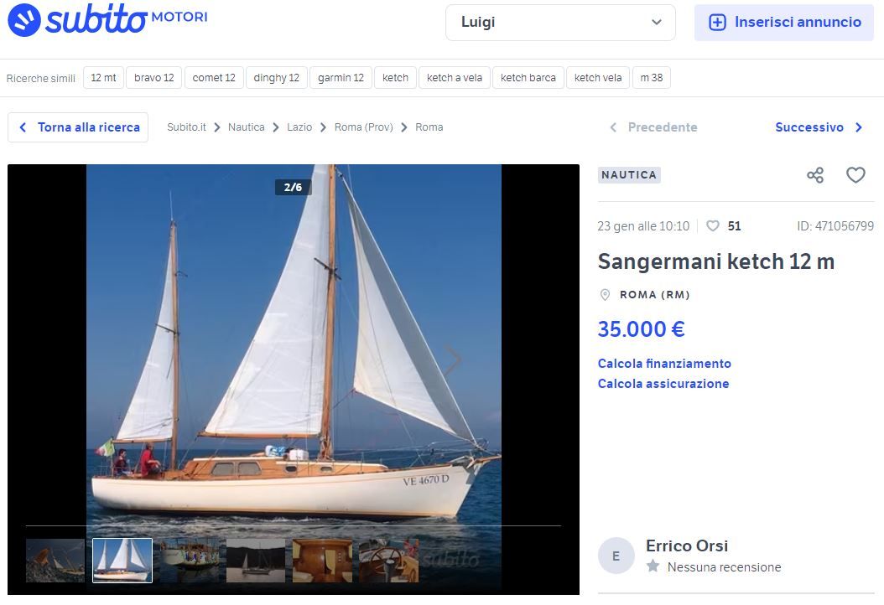Open the Luigi account dropdown
This screenshot has height=605, width=884.
pyautogui.click(x=560, y=23)
